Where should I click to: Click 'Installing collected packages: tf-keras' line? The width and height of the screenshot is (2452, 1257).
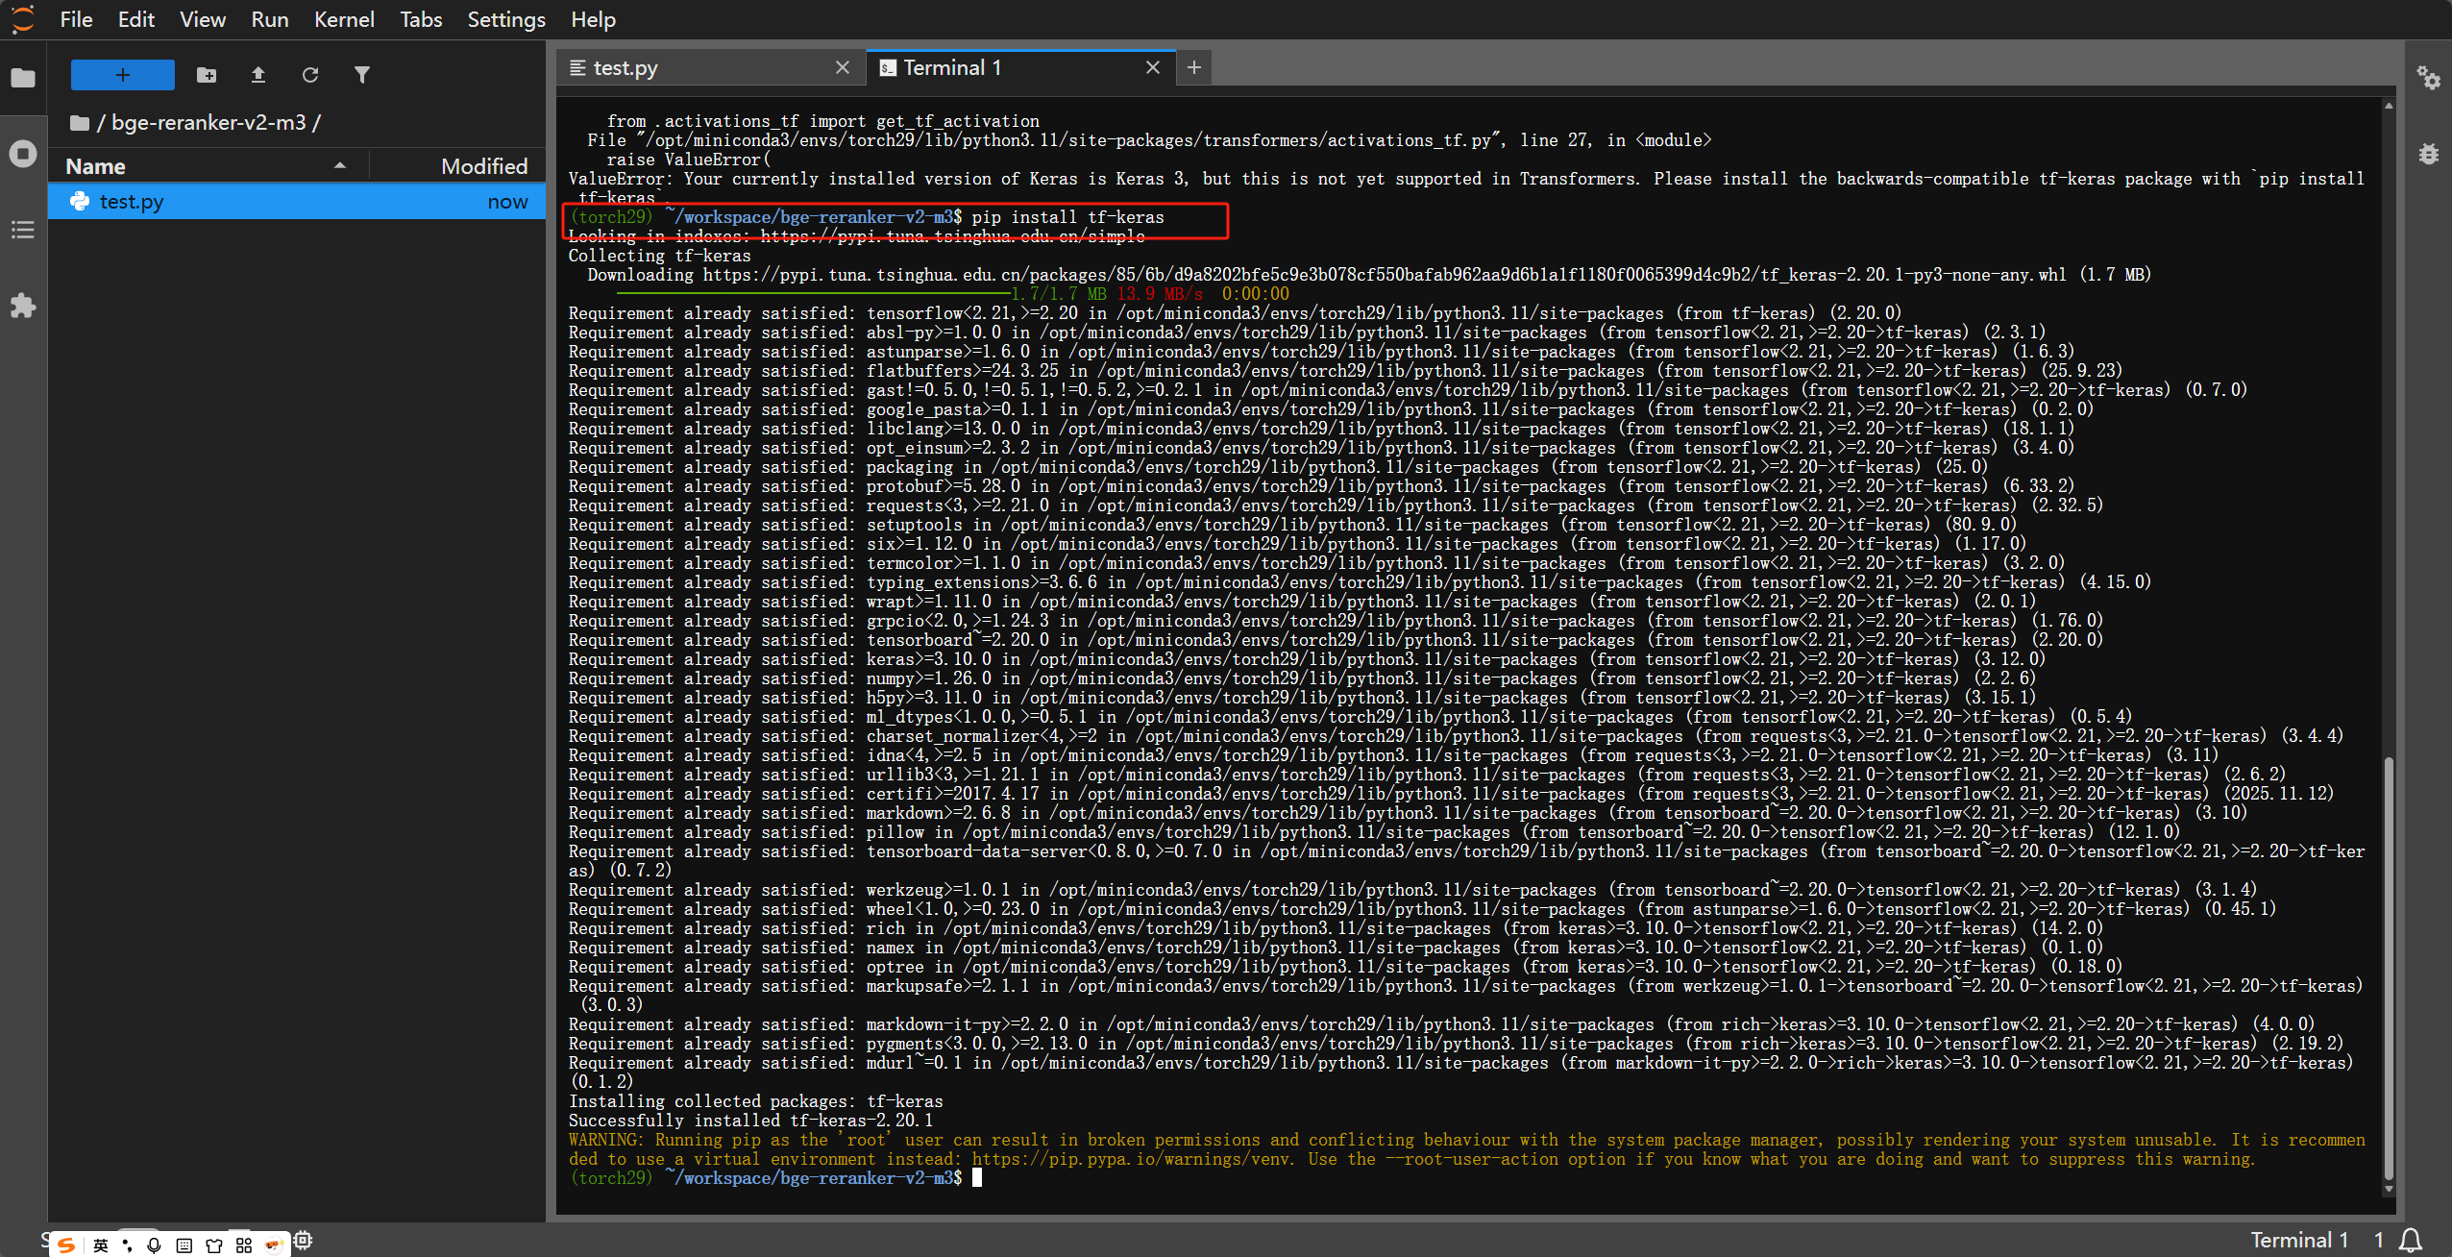[755, 1101]
